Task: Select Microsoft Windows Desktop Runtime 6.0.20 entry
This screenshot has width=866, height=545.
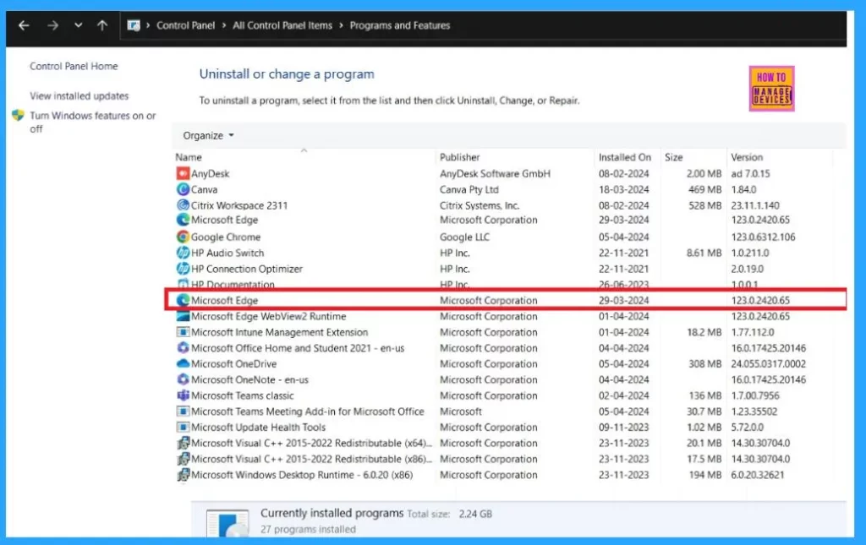Action: (x=302, y=475)
